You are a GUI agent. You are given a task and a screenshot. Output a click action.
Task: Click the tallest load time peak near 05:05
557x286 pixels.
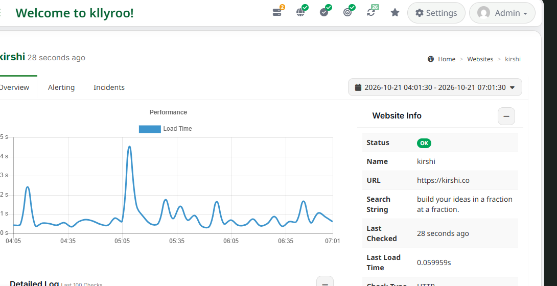click(x=129, y=147)
